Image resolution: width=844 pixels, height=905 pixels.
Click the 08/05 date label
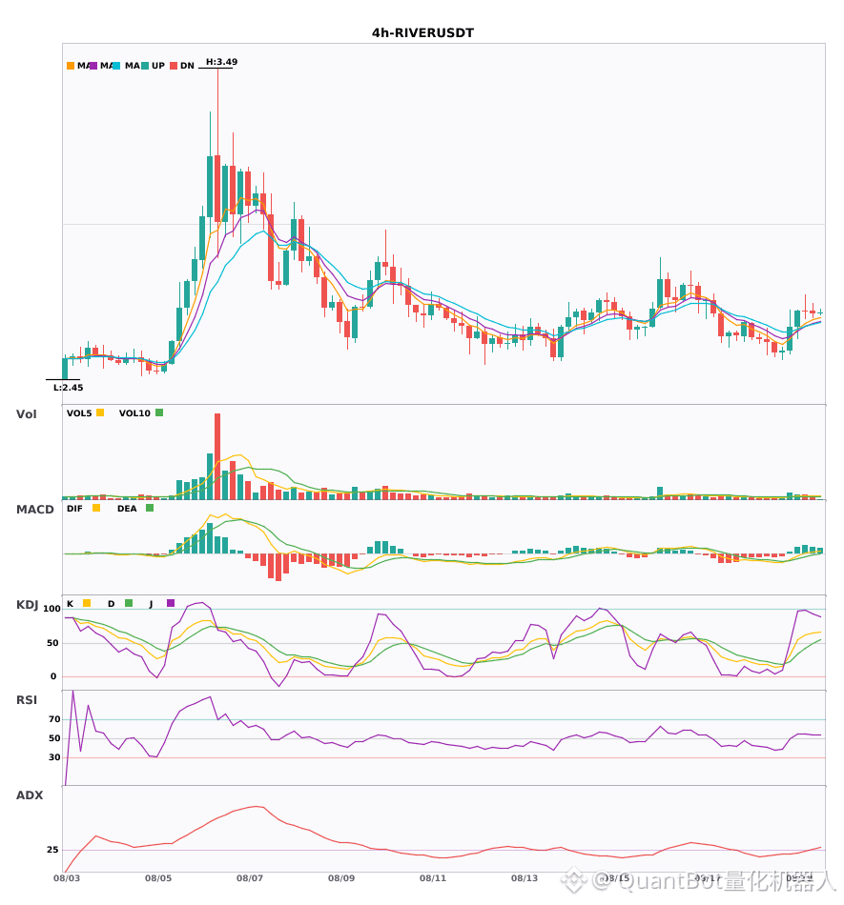pos(158,878)
